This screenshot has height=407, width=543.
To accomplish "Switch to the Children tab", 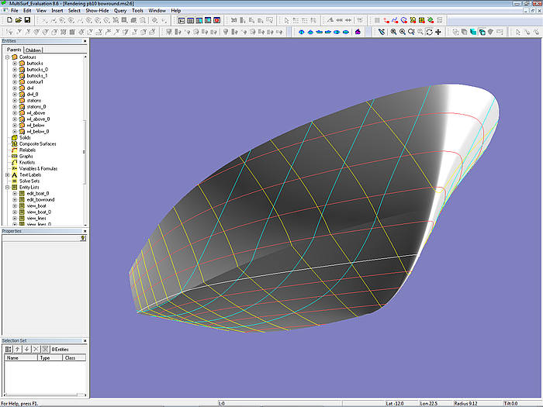I will (33, 50).
